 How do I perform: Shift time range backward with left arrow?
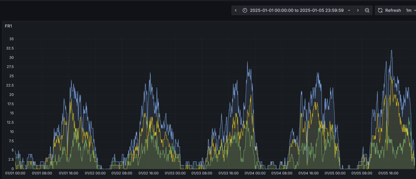236,10
